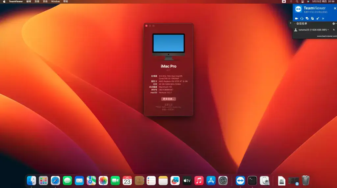The width and height of the screenshot is (337, 188).
Task: Launch Freeform from the Dock
Action: 175,180
